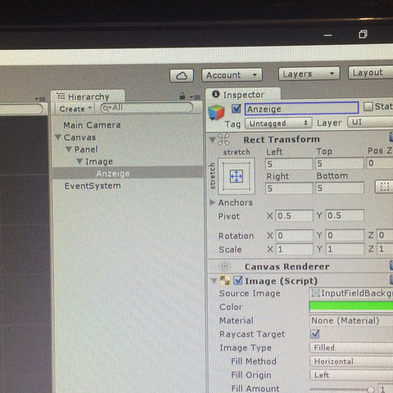Toggle the blueprint mode dotted-rectangle button
Image resolution: width=393 pixels, height=393 pixels.
384,187
